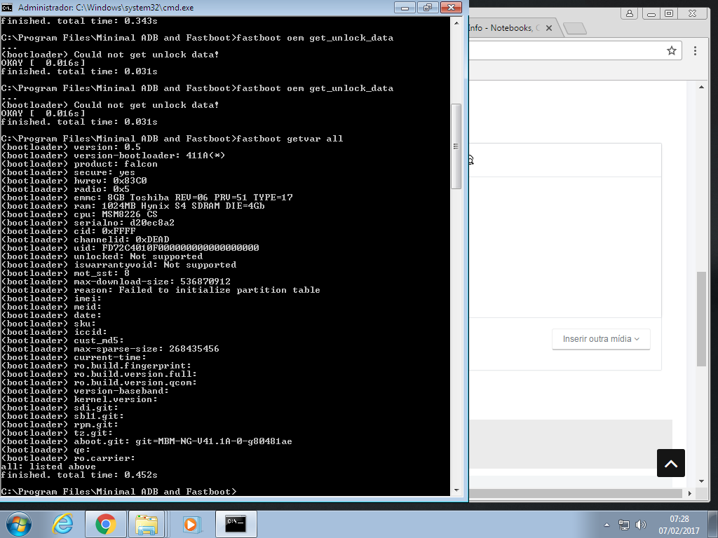The height and width of the screenshot is (538, 718).
Task: Click 'product: falcon' line in cmd
Action: click(79, 164)
